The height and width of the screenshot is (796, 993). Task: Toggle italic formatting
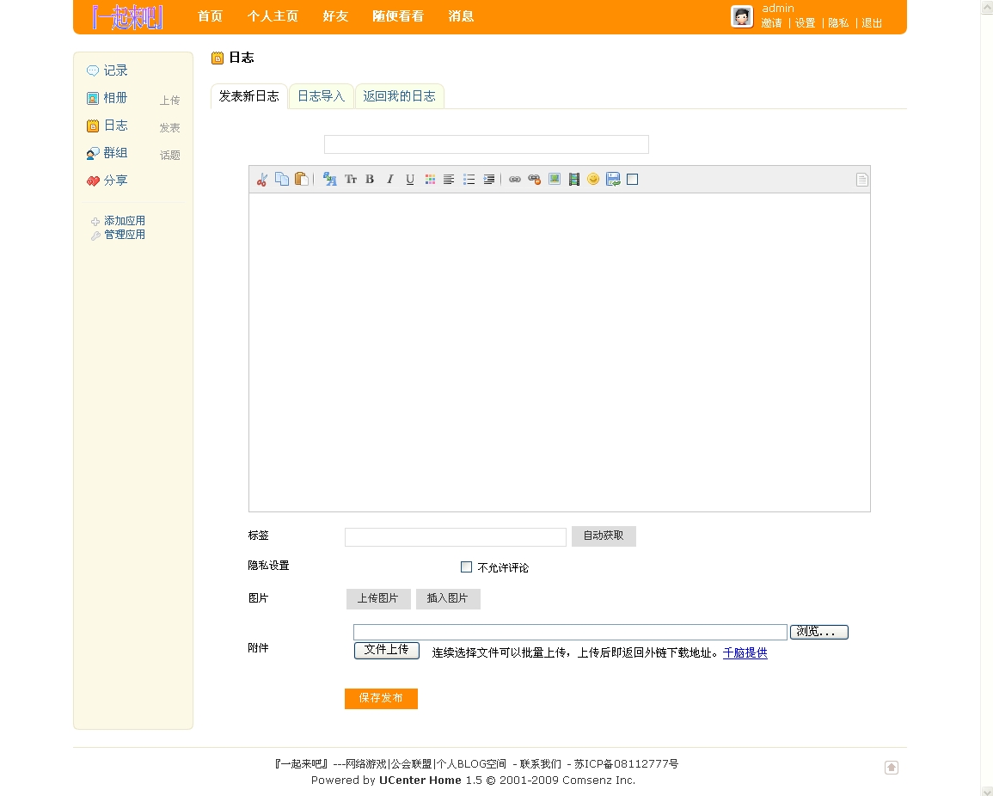point(390,179)
